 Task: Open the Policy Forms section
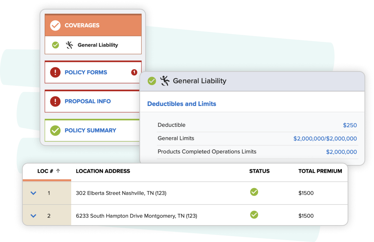tap(86, 72)
